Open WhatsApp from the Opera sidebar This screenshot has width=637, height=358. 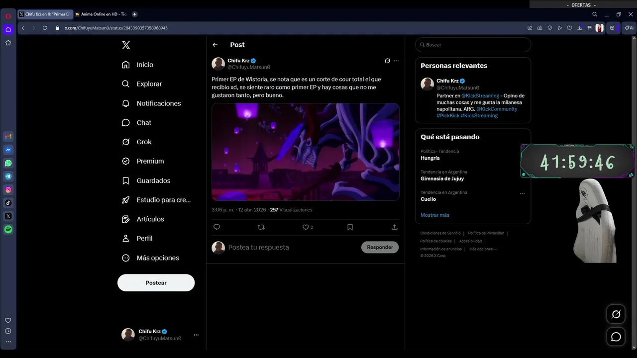coord(8,163)
